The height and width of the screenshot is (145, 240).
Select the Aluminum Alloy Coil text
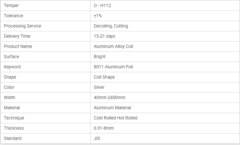point(113,46)
